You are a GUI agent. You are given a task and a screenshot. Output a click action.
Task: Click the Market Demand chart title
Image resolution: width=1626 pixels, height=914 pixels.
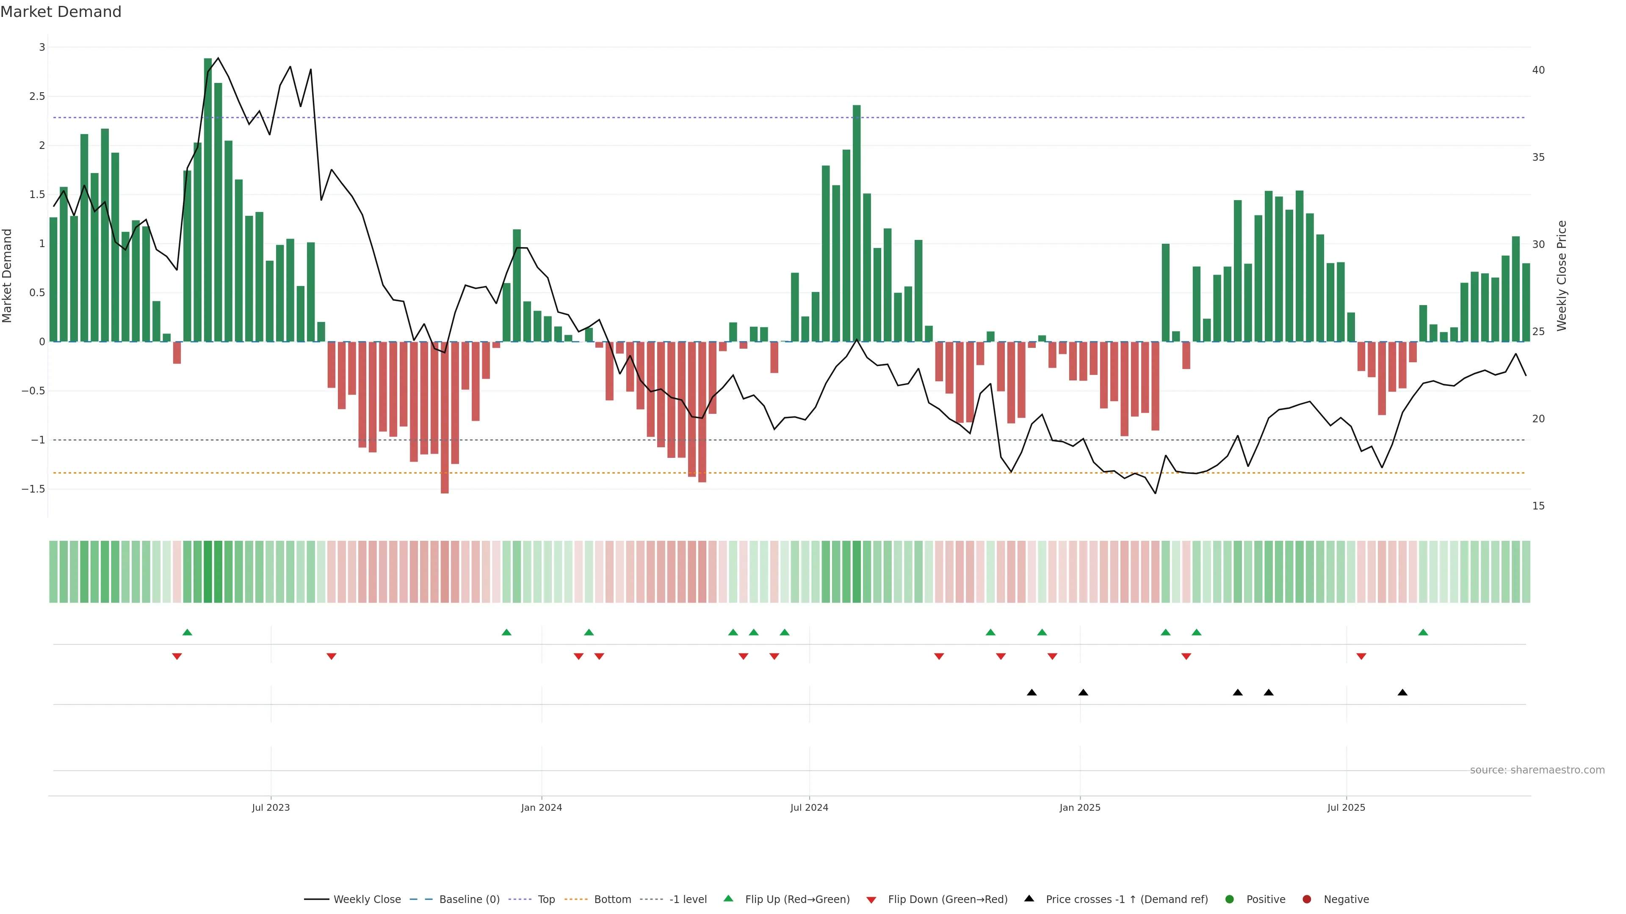[x=61, y=12]
